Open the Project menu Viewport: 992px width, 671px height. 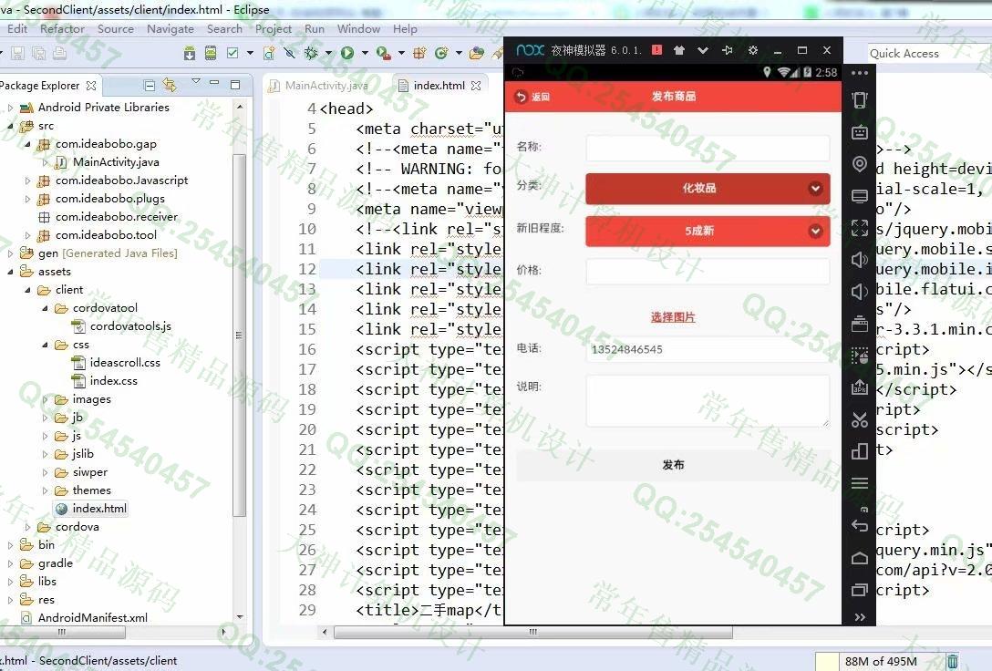[x=274, y=29]
